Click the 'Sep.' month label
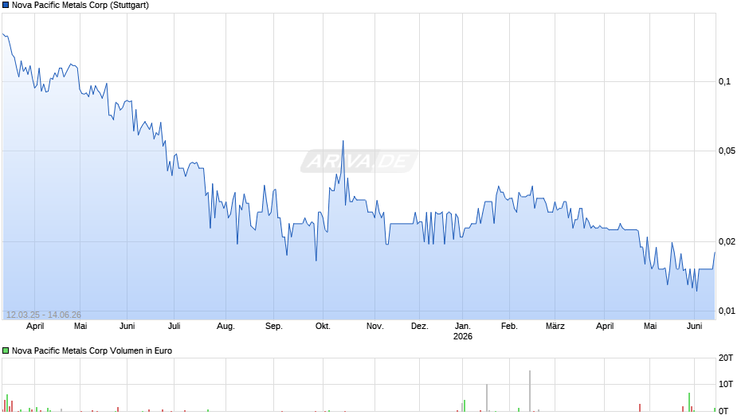Viewport: 749px width, 419px height. coord(274,326)
